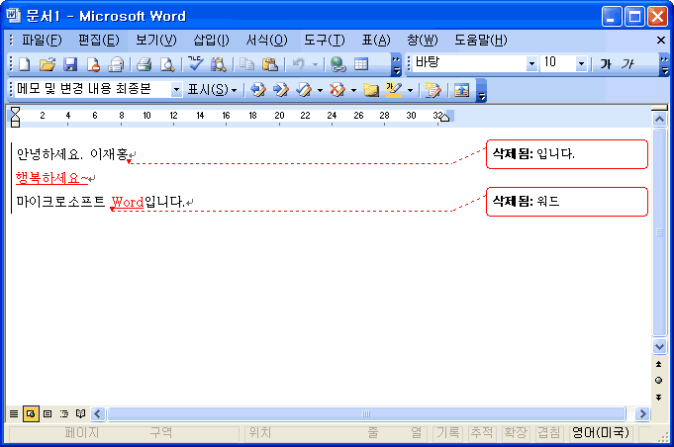Click the 표시(S) button on reviewing toolbar
The height and width of the screenshot is (447, 674).
(x=212, y=90)
